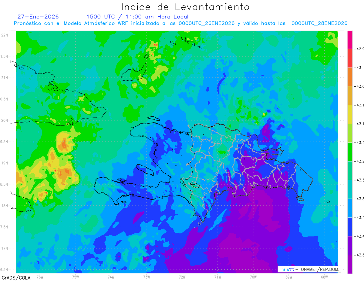Image resolution: width=364 pixels, height=281 pixels.
Task: Click the '72W' longitude label
Action: [182, 277]
